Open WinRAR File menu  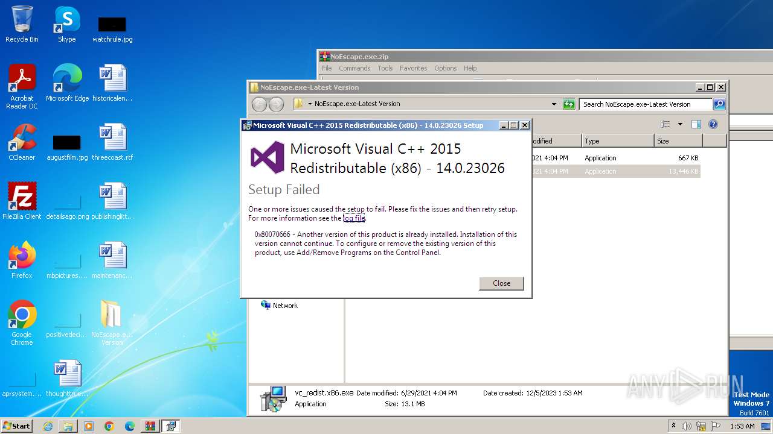pyautogui.click(x=327, y=68)
